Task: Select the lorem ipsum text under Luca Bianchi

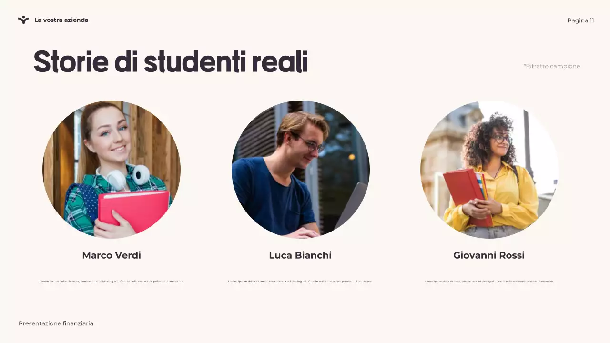Action: coord(300,282)
